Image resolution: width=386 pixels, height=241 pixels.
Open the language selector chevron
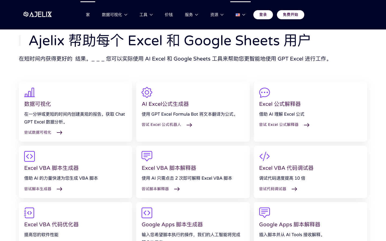point(244,15)
